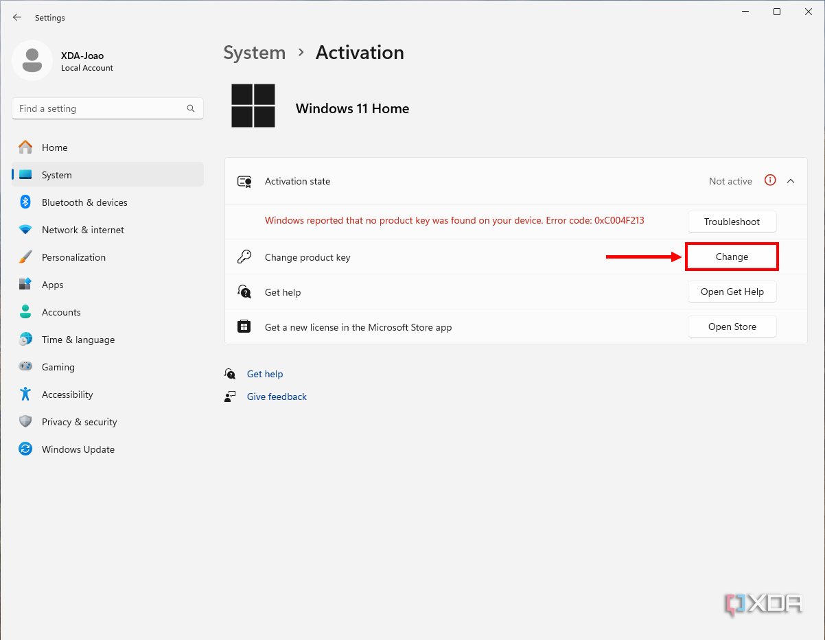Open Apps settings category
This screenshot has height=640, width=825.
click(x=52, y=285)
